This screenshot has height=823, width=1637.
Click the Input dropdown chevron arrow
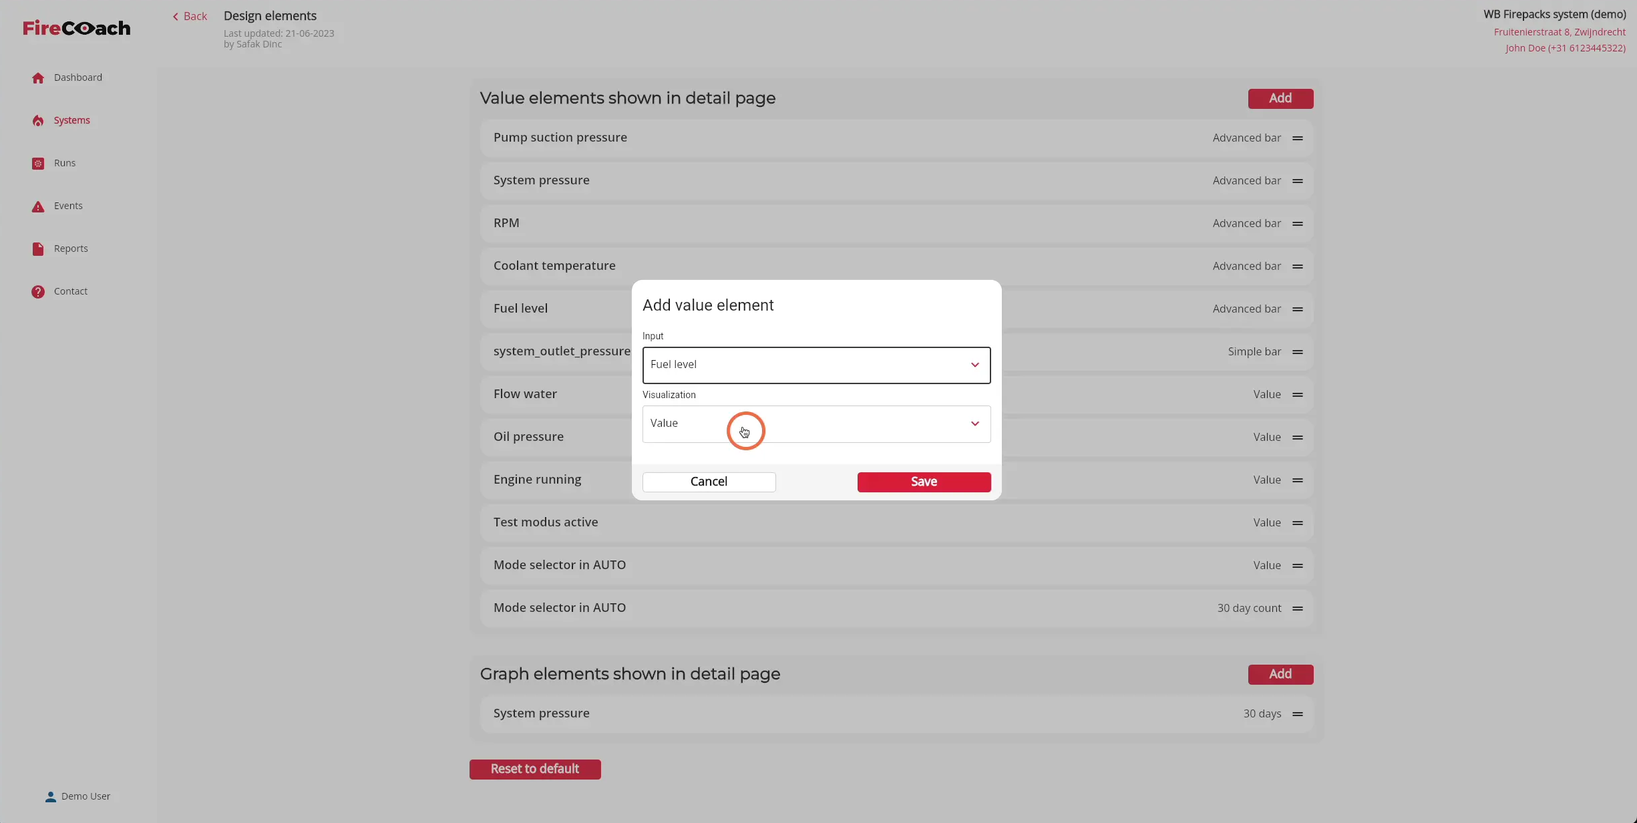975,365
